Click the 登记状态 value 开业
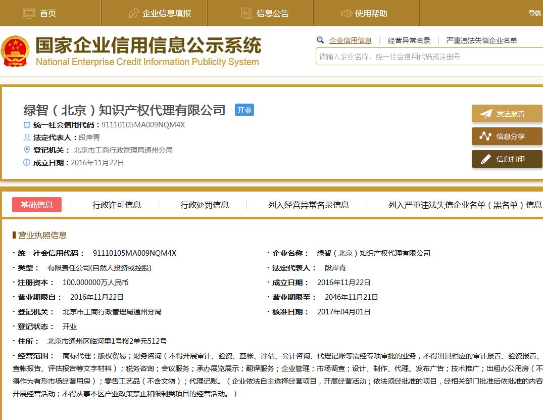 point(70,326)
